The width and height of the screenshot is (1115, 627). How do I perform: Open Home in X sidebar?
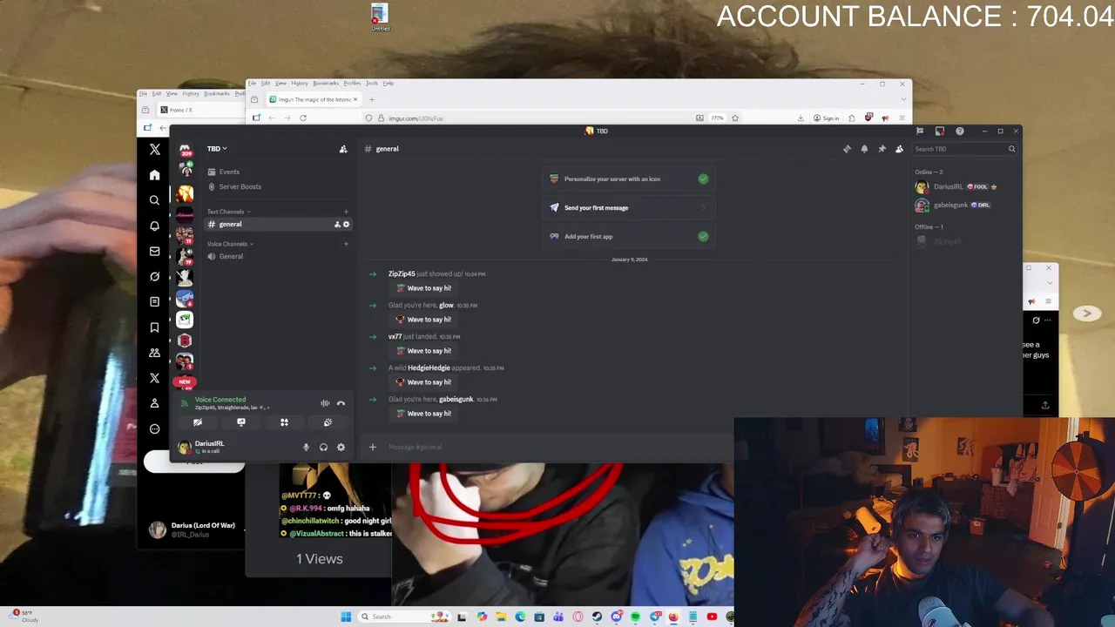154,175
